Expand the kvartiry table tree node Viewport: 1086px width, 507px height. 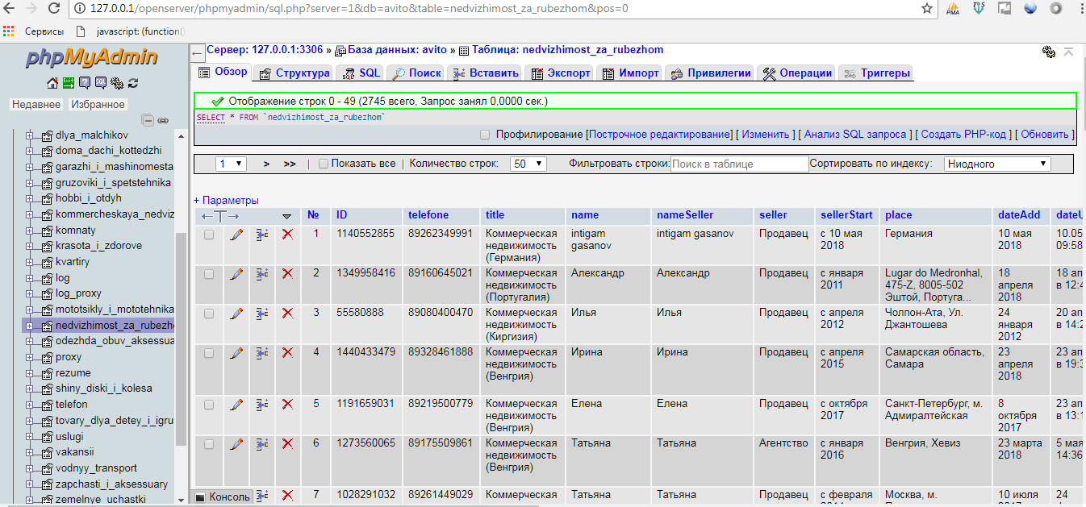(30, 262)
